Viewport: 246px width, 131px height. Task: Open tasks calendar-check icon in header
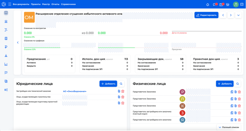221,4
